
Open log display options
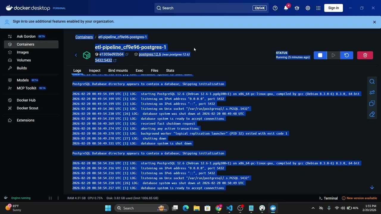pyautogui.click(x=372, y=92)
